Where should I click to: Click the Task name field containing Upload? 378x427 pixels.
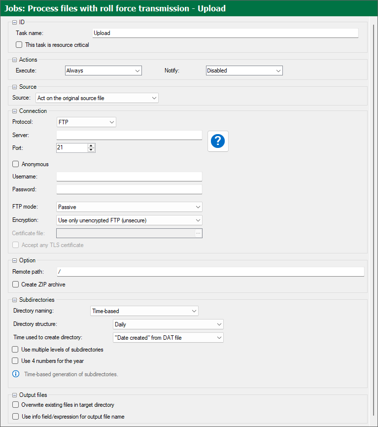(225, 33)
